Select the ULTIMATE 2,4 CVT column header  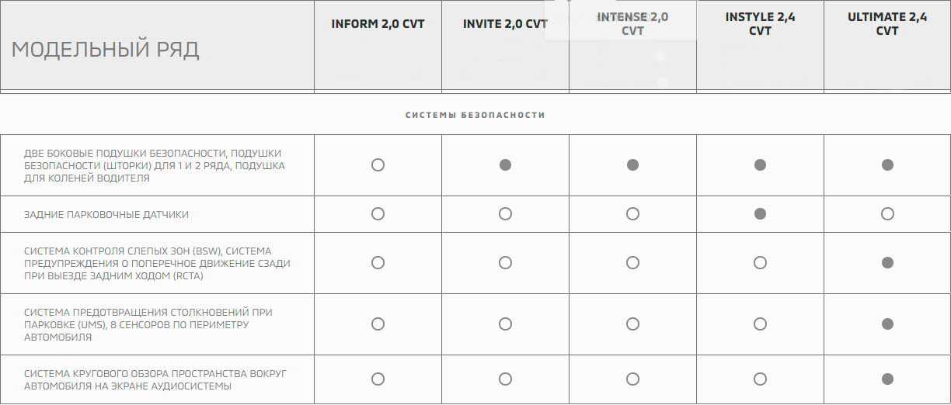887,24
